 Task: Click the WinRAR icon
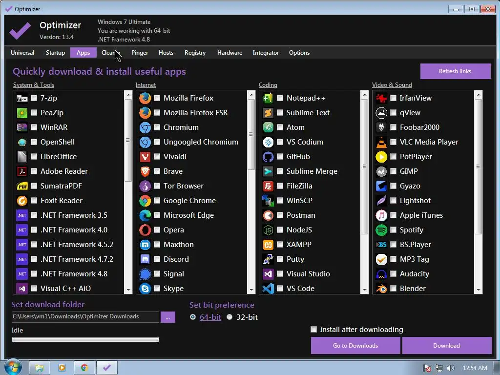pos(22,127)
